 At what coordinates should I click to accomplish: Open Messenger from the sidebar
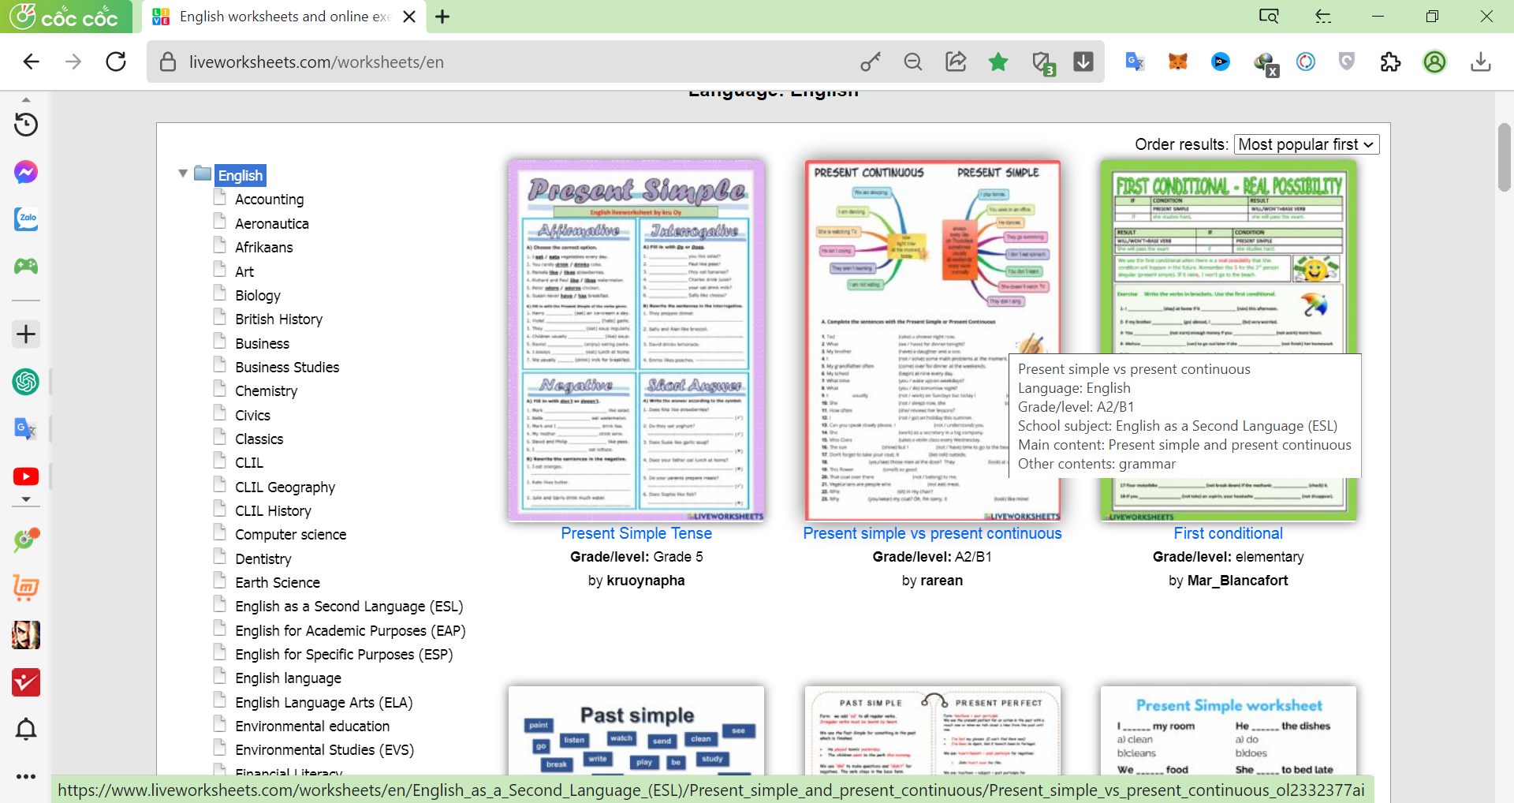click(26, 172)
